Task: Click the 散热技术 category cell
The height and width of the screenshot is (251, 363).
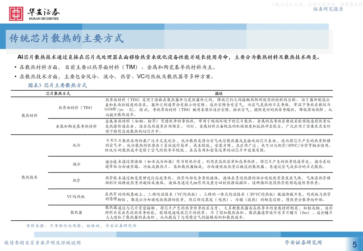Action: pos(29,177)
